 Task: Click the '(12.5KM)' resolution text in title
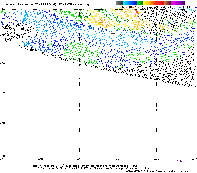point(50,5)
